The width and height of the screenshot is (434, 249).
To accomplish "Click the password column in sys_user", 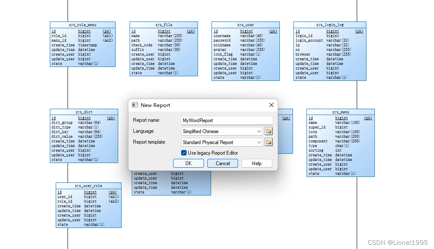I will pos(222,40).
